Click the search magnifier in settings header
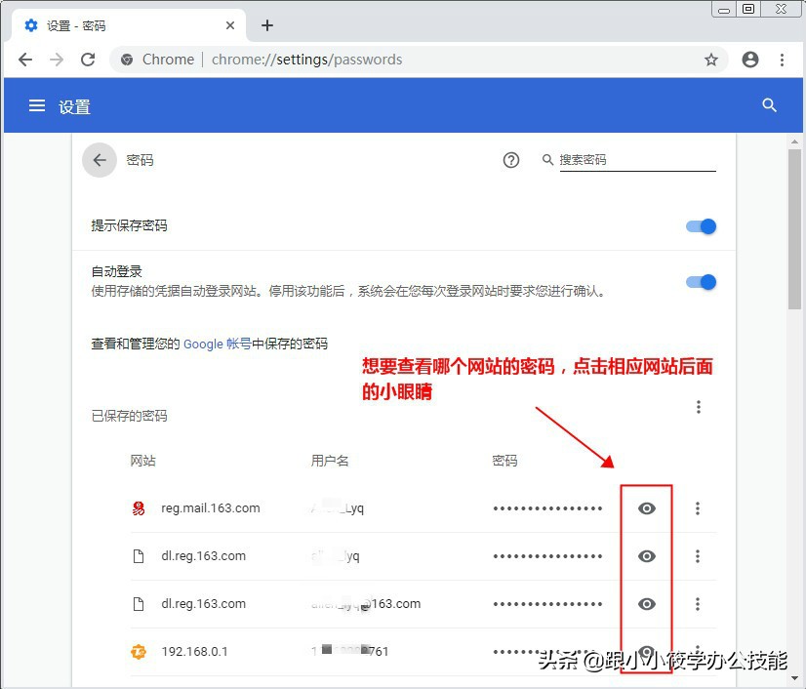 770,105
